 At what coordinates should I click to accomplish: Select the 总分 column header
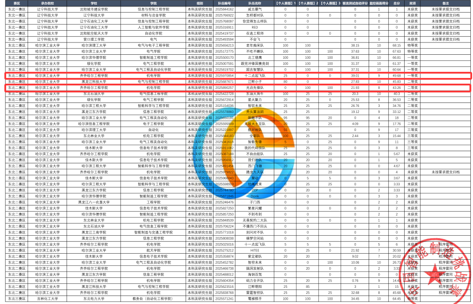pyautogui.click(x=396, y=3)
